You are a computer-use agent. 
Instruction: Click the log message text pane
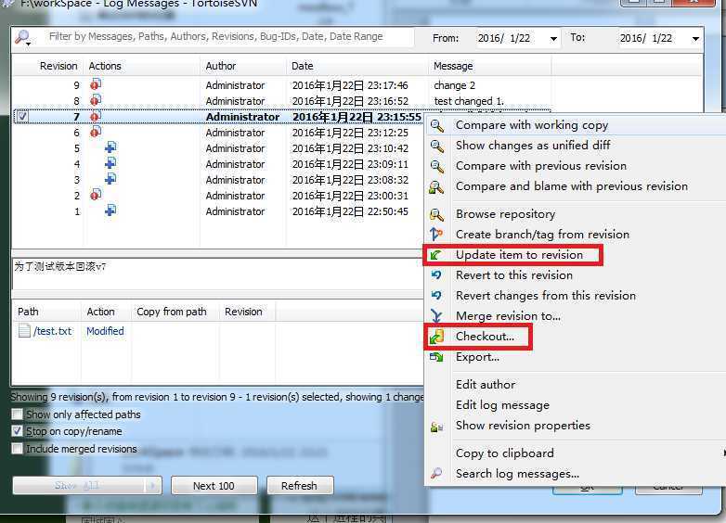(x=217, y=274)
